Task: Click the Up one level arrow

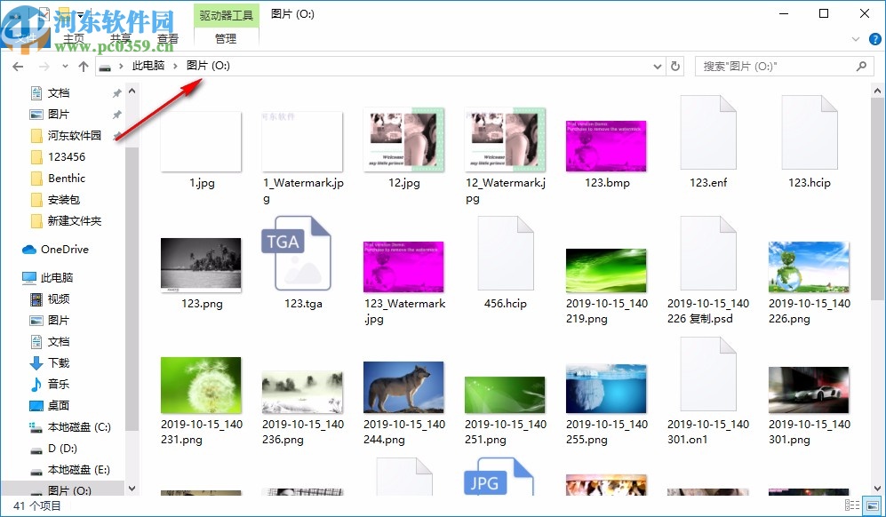Action: 84,66
